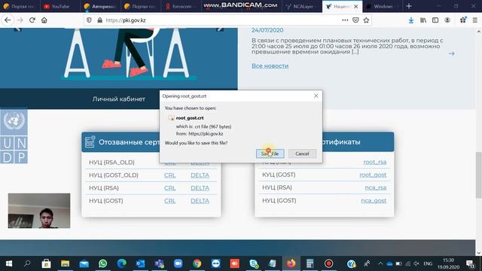The image size is (482, 271).
Task: Open tracking protection shield icon
Action: tap(89, 20)
